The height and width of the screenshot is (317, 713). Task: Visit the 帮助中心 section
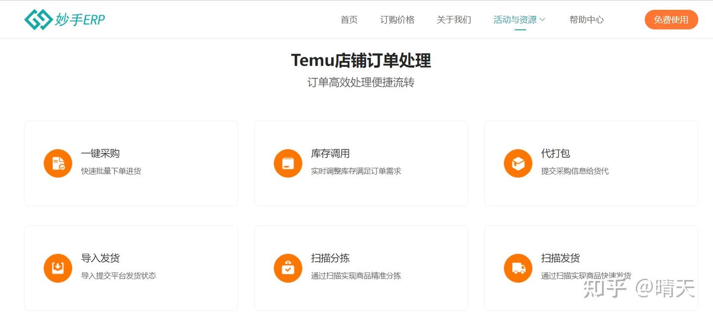click(586, 20)
